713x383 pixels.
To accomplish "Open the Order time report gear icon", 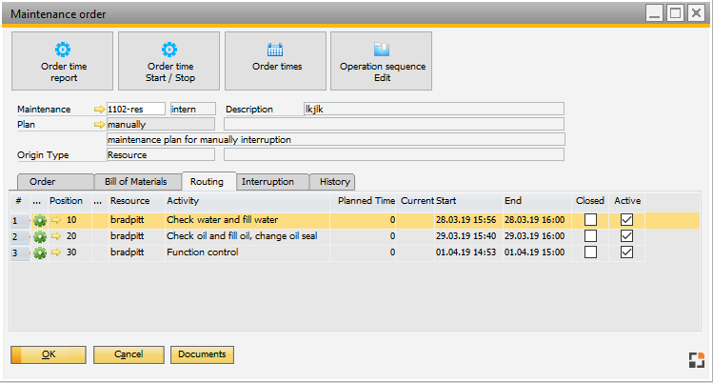I will point(63,50).
